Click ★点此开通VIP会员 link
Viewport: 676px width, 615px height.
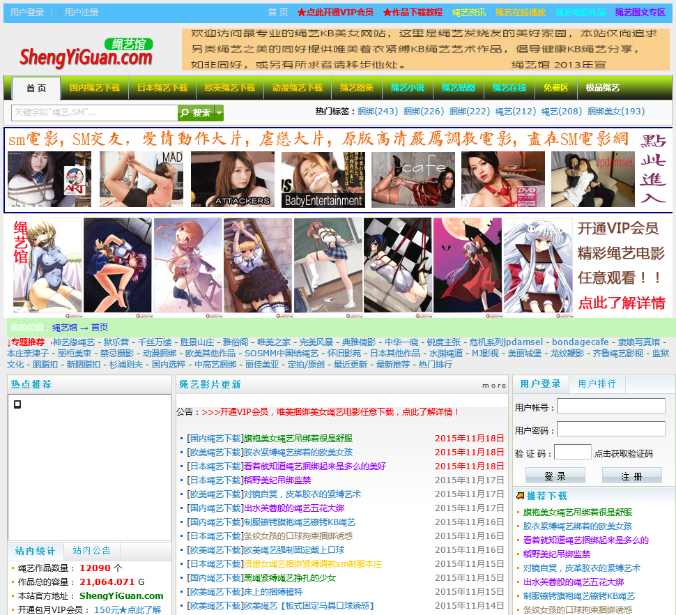click(335, 13)
